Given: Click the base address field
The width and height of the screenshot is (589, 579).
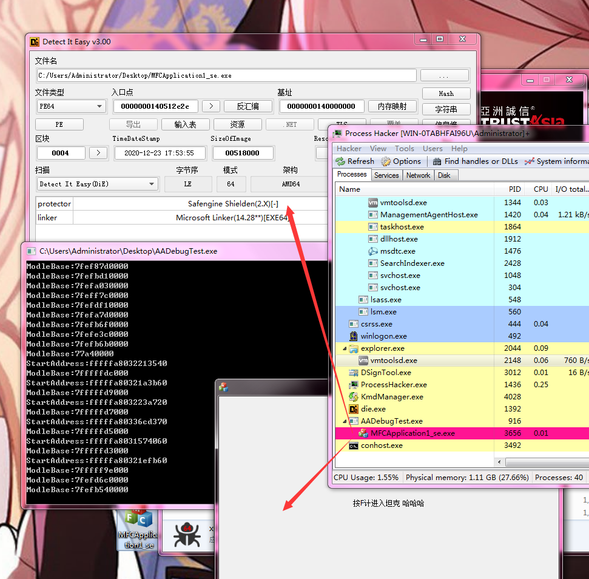Looking at the screenshot, I should (321, 106).
